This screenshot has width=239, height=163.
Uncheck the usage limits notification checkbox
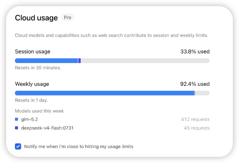tap(18, 147)
